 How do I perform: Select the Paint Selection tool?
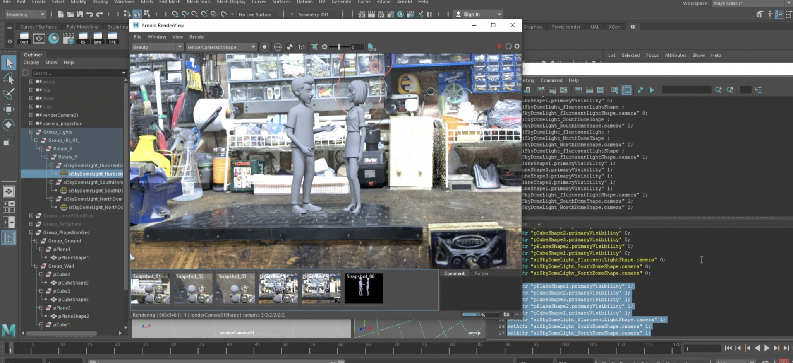tap(9, 94)
